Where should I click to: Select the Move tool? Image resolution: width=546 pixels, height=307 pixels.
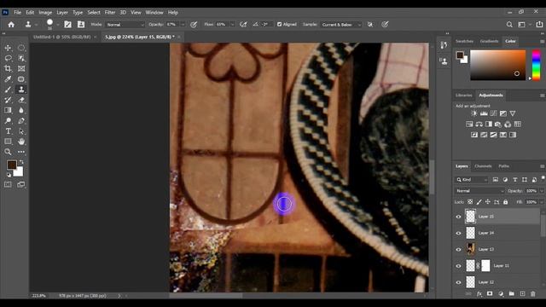point(8,48)
